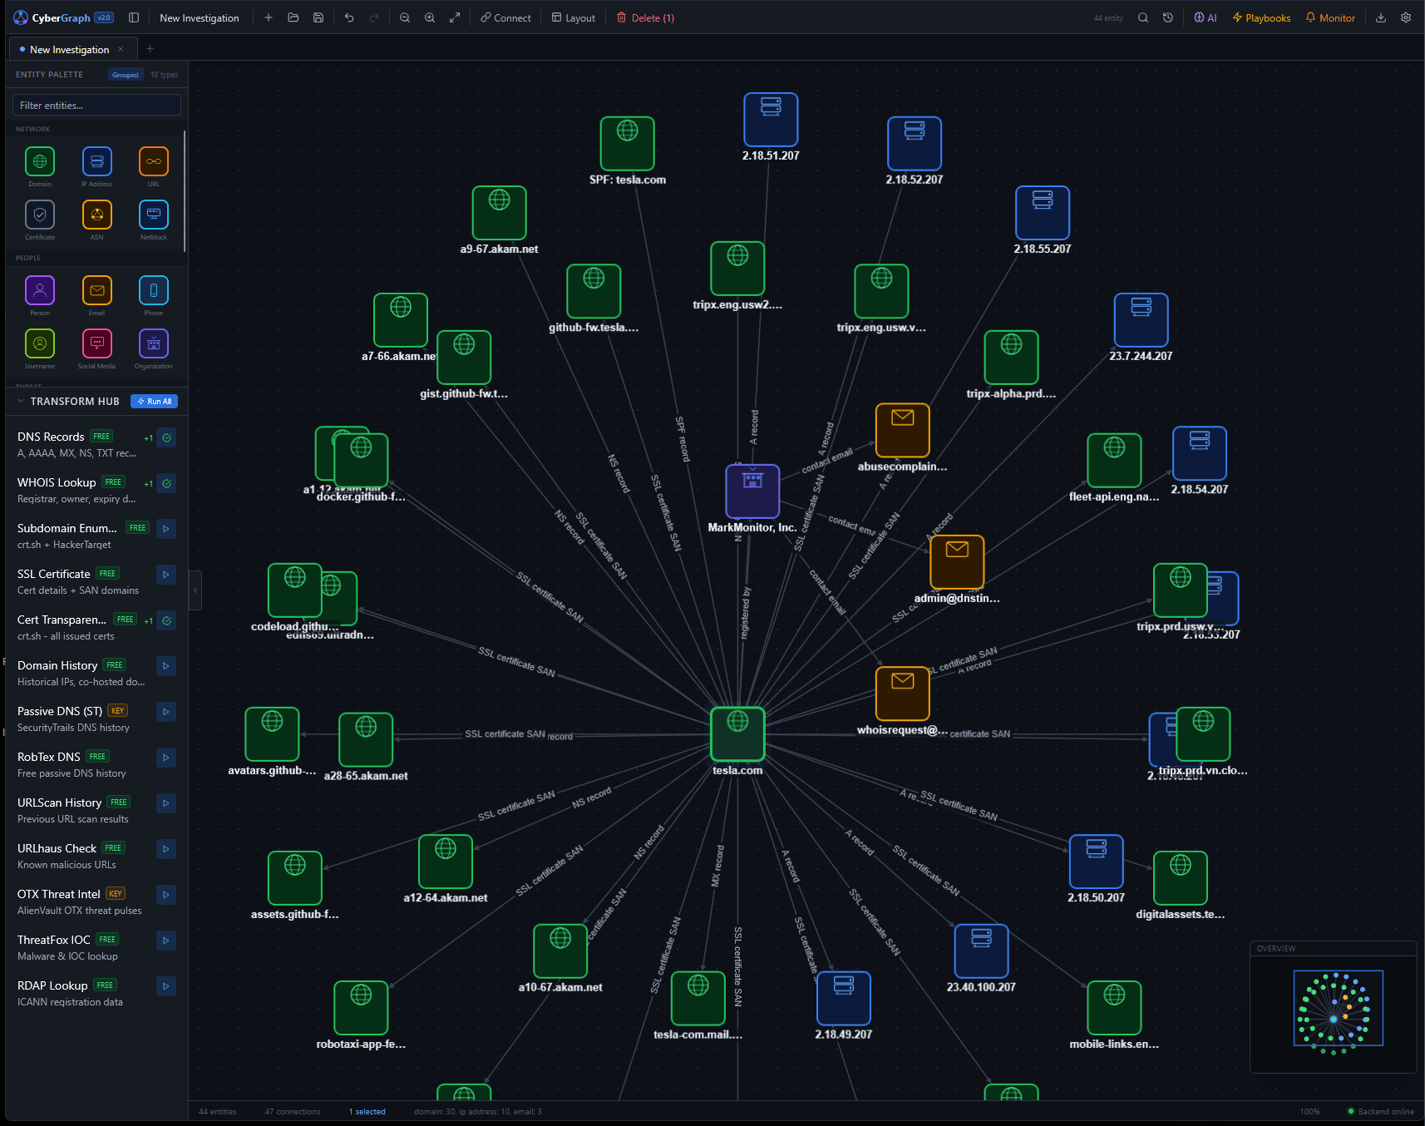Pick the Person entity in the palette
1425x1126 pixels.
(40, 295)
